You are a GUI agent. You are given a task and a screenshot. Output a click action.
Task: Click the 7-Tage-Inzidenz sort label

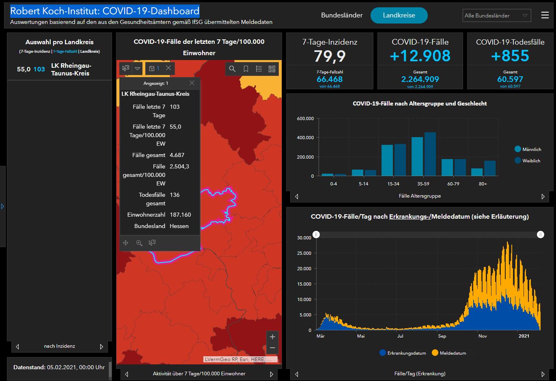pyautogui.click(x=35, y=52)
